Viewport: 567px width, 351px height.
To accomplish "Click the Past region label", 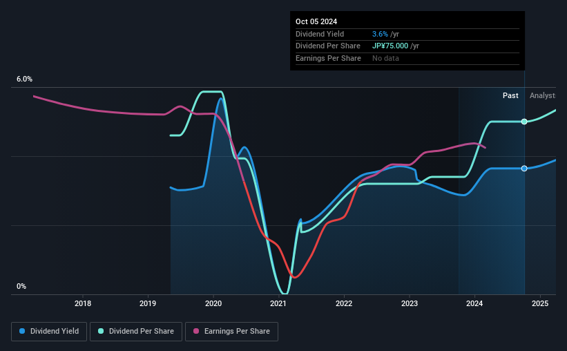I will click(x=510, y=95).
